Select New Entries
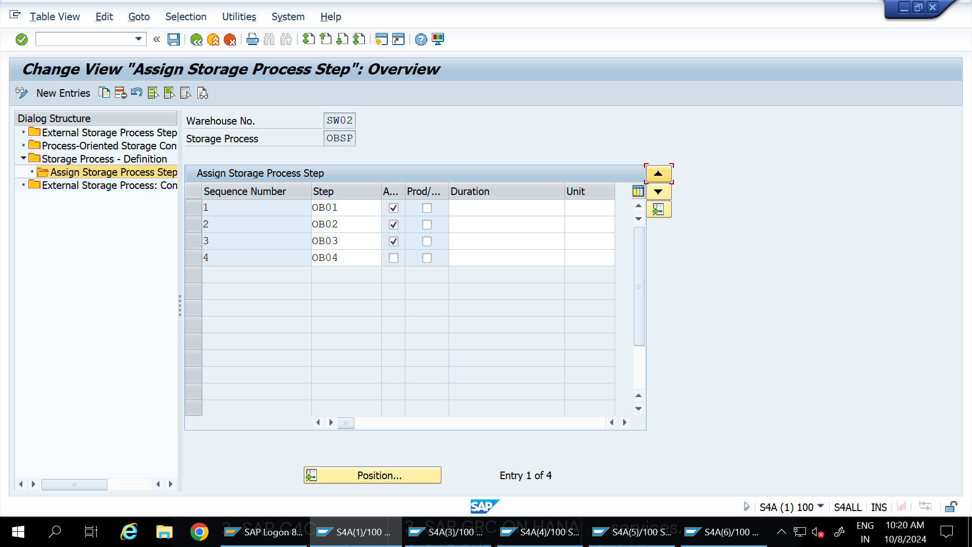 pyautogui.click(x=63, y=93)
